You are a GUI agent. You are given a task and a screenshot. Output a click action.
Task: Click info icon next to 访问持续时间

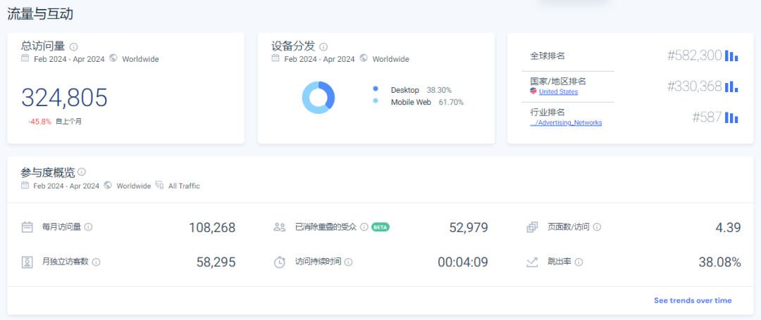click(349, 262)
